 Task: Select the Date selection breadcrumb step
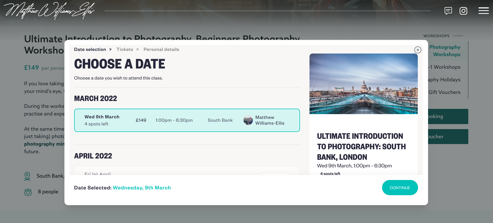90,49
